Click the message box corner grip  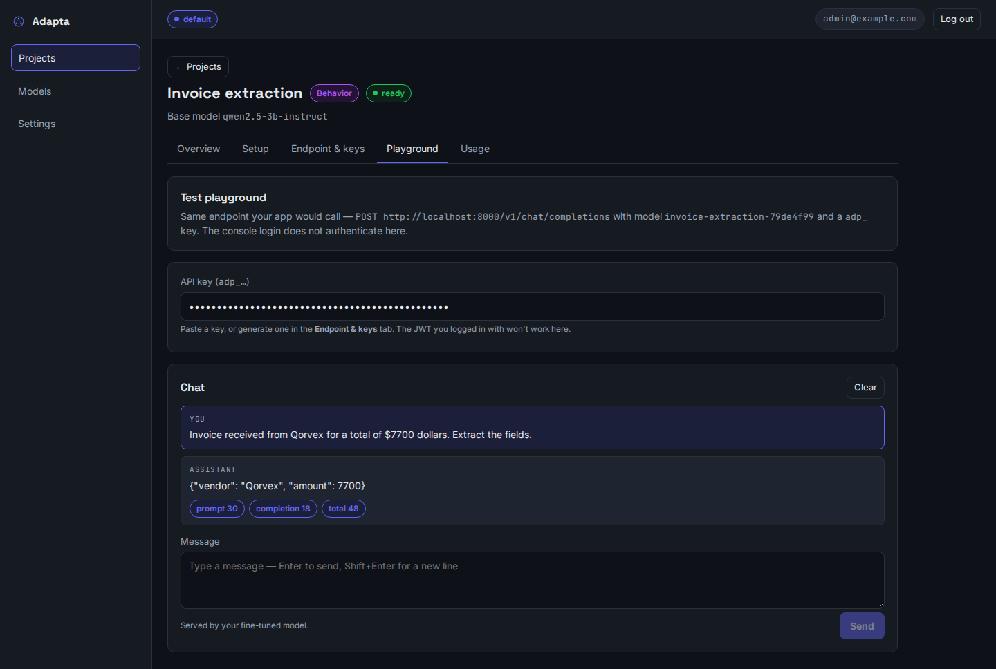[x=880, y=605]
